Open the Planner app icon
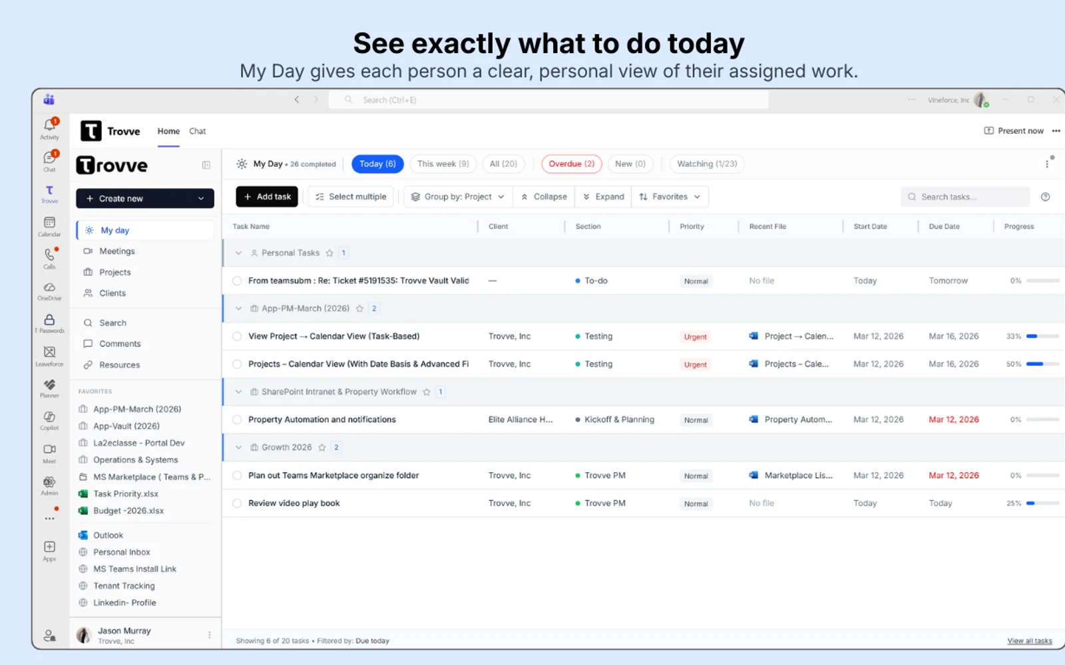This screenshot has height=665, width=1065. 49,388
